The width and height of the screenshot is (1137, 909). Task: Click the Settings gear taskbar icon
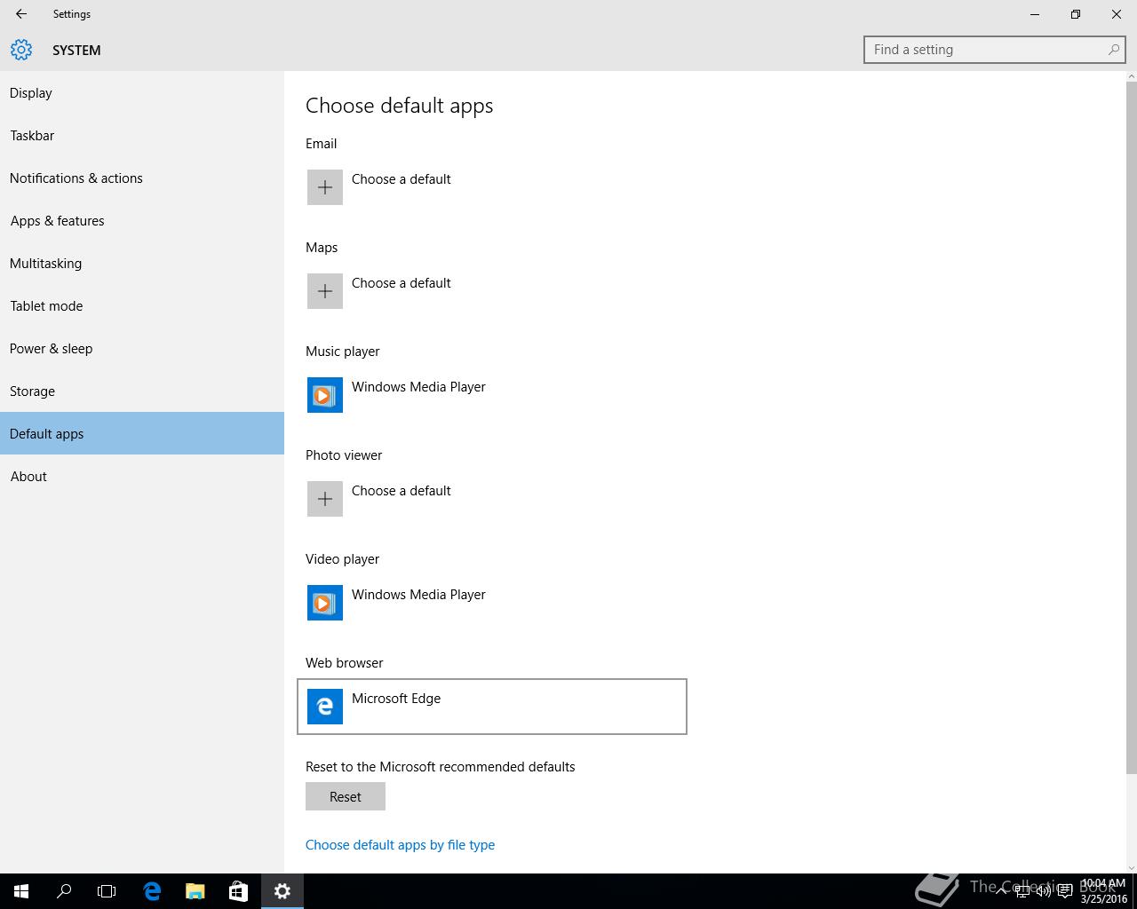coord(282,891)
